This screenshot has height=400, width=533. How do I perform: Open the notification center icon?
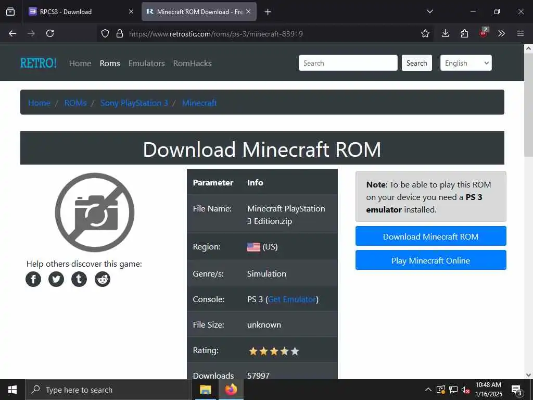(x=516, y=390)
